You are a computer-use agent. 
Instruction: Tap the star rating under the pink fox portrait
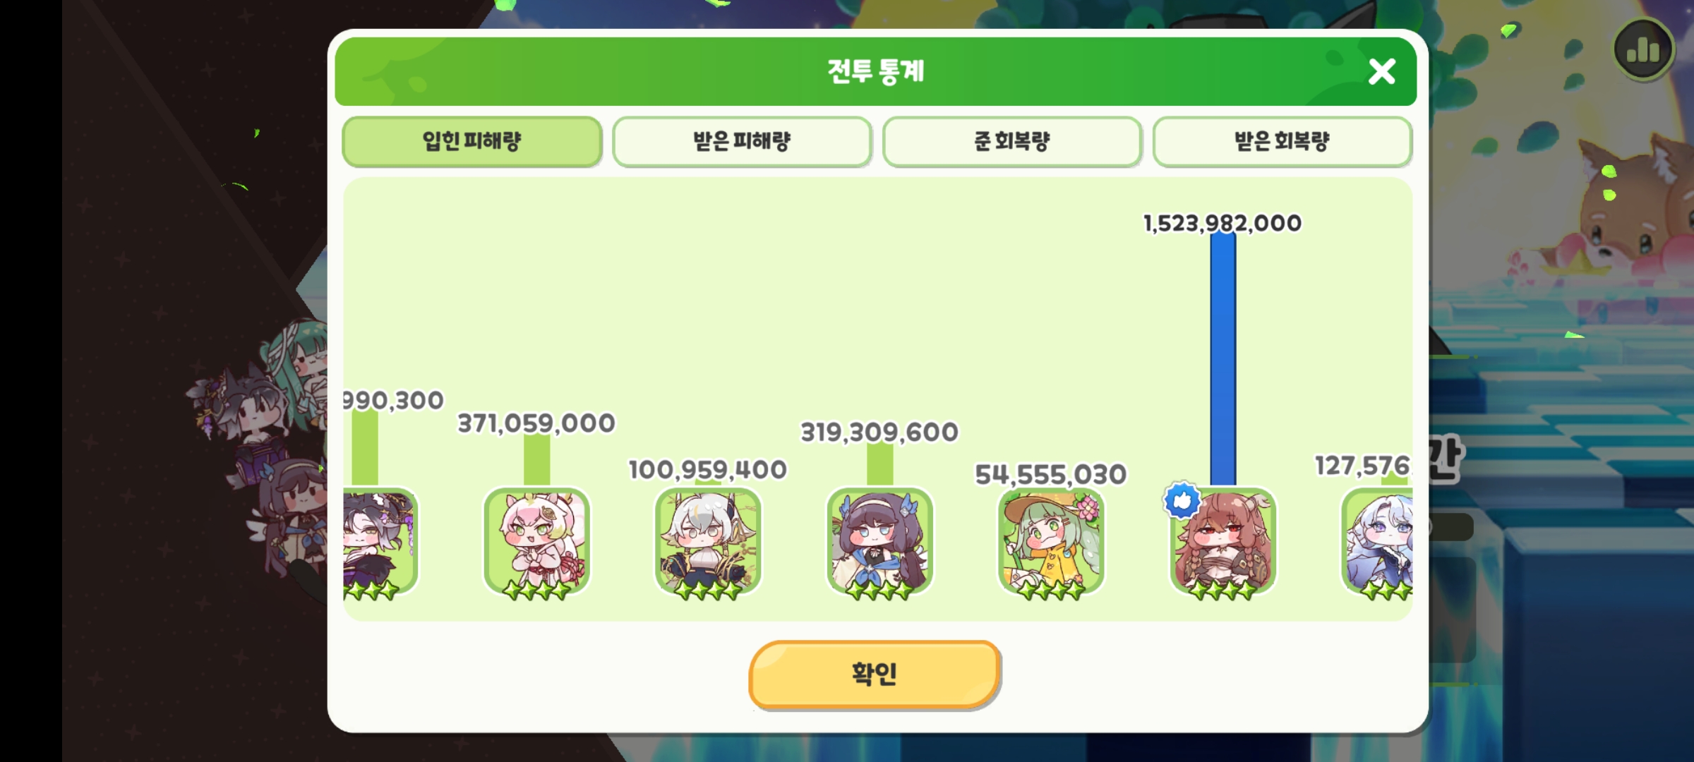click(x=536, y=590)
